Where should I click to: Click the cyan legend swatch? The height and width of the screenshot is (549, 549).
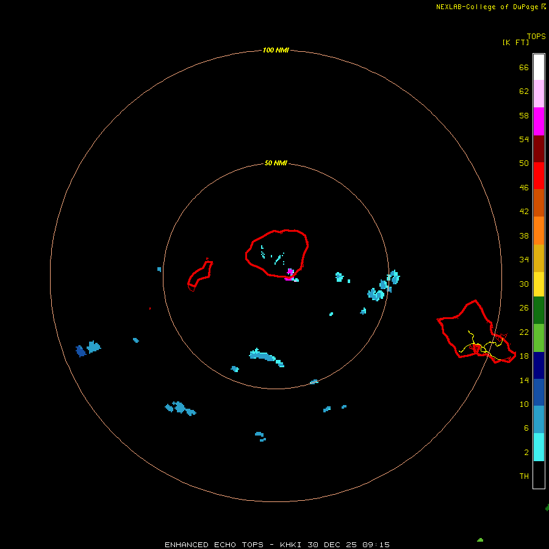coord(539,447)
